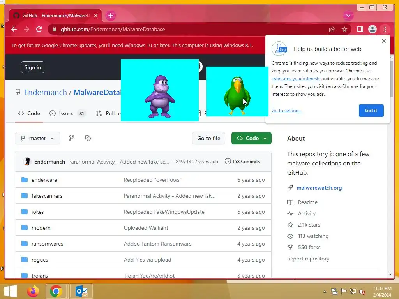The width and height of the screenshot is (399, 299).
Task: Click the Chrome taskbar icon
Action: click(56, 291)
